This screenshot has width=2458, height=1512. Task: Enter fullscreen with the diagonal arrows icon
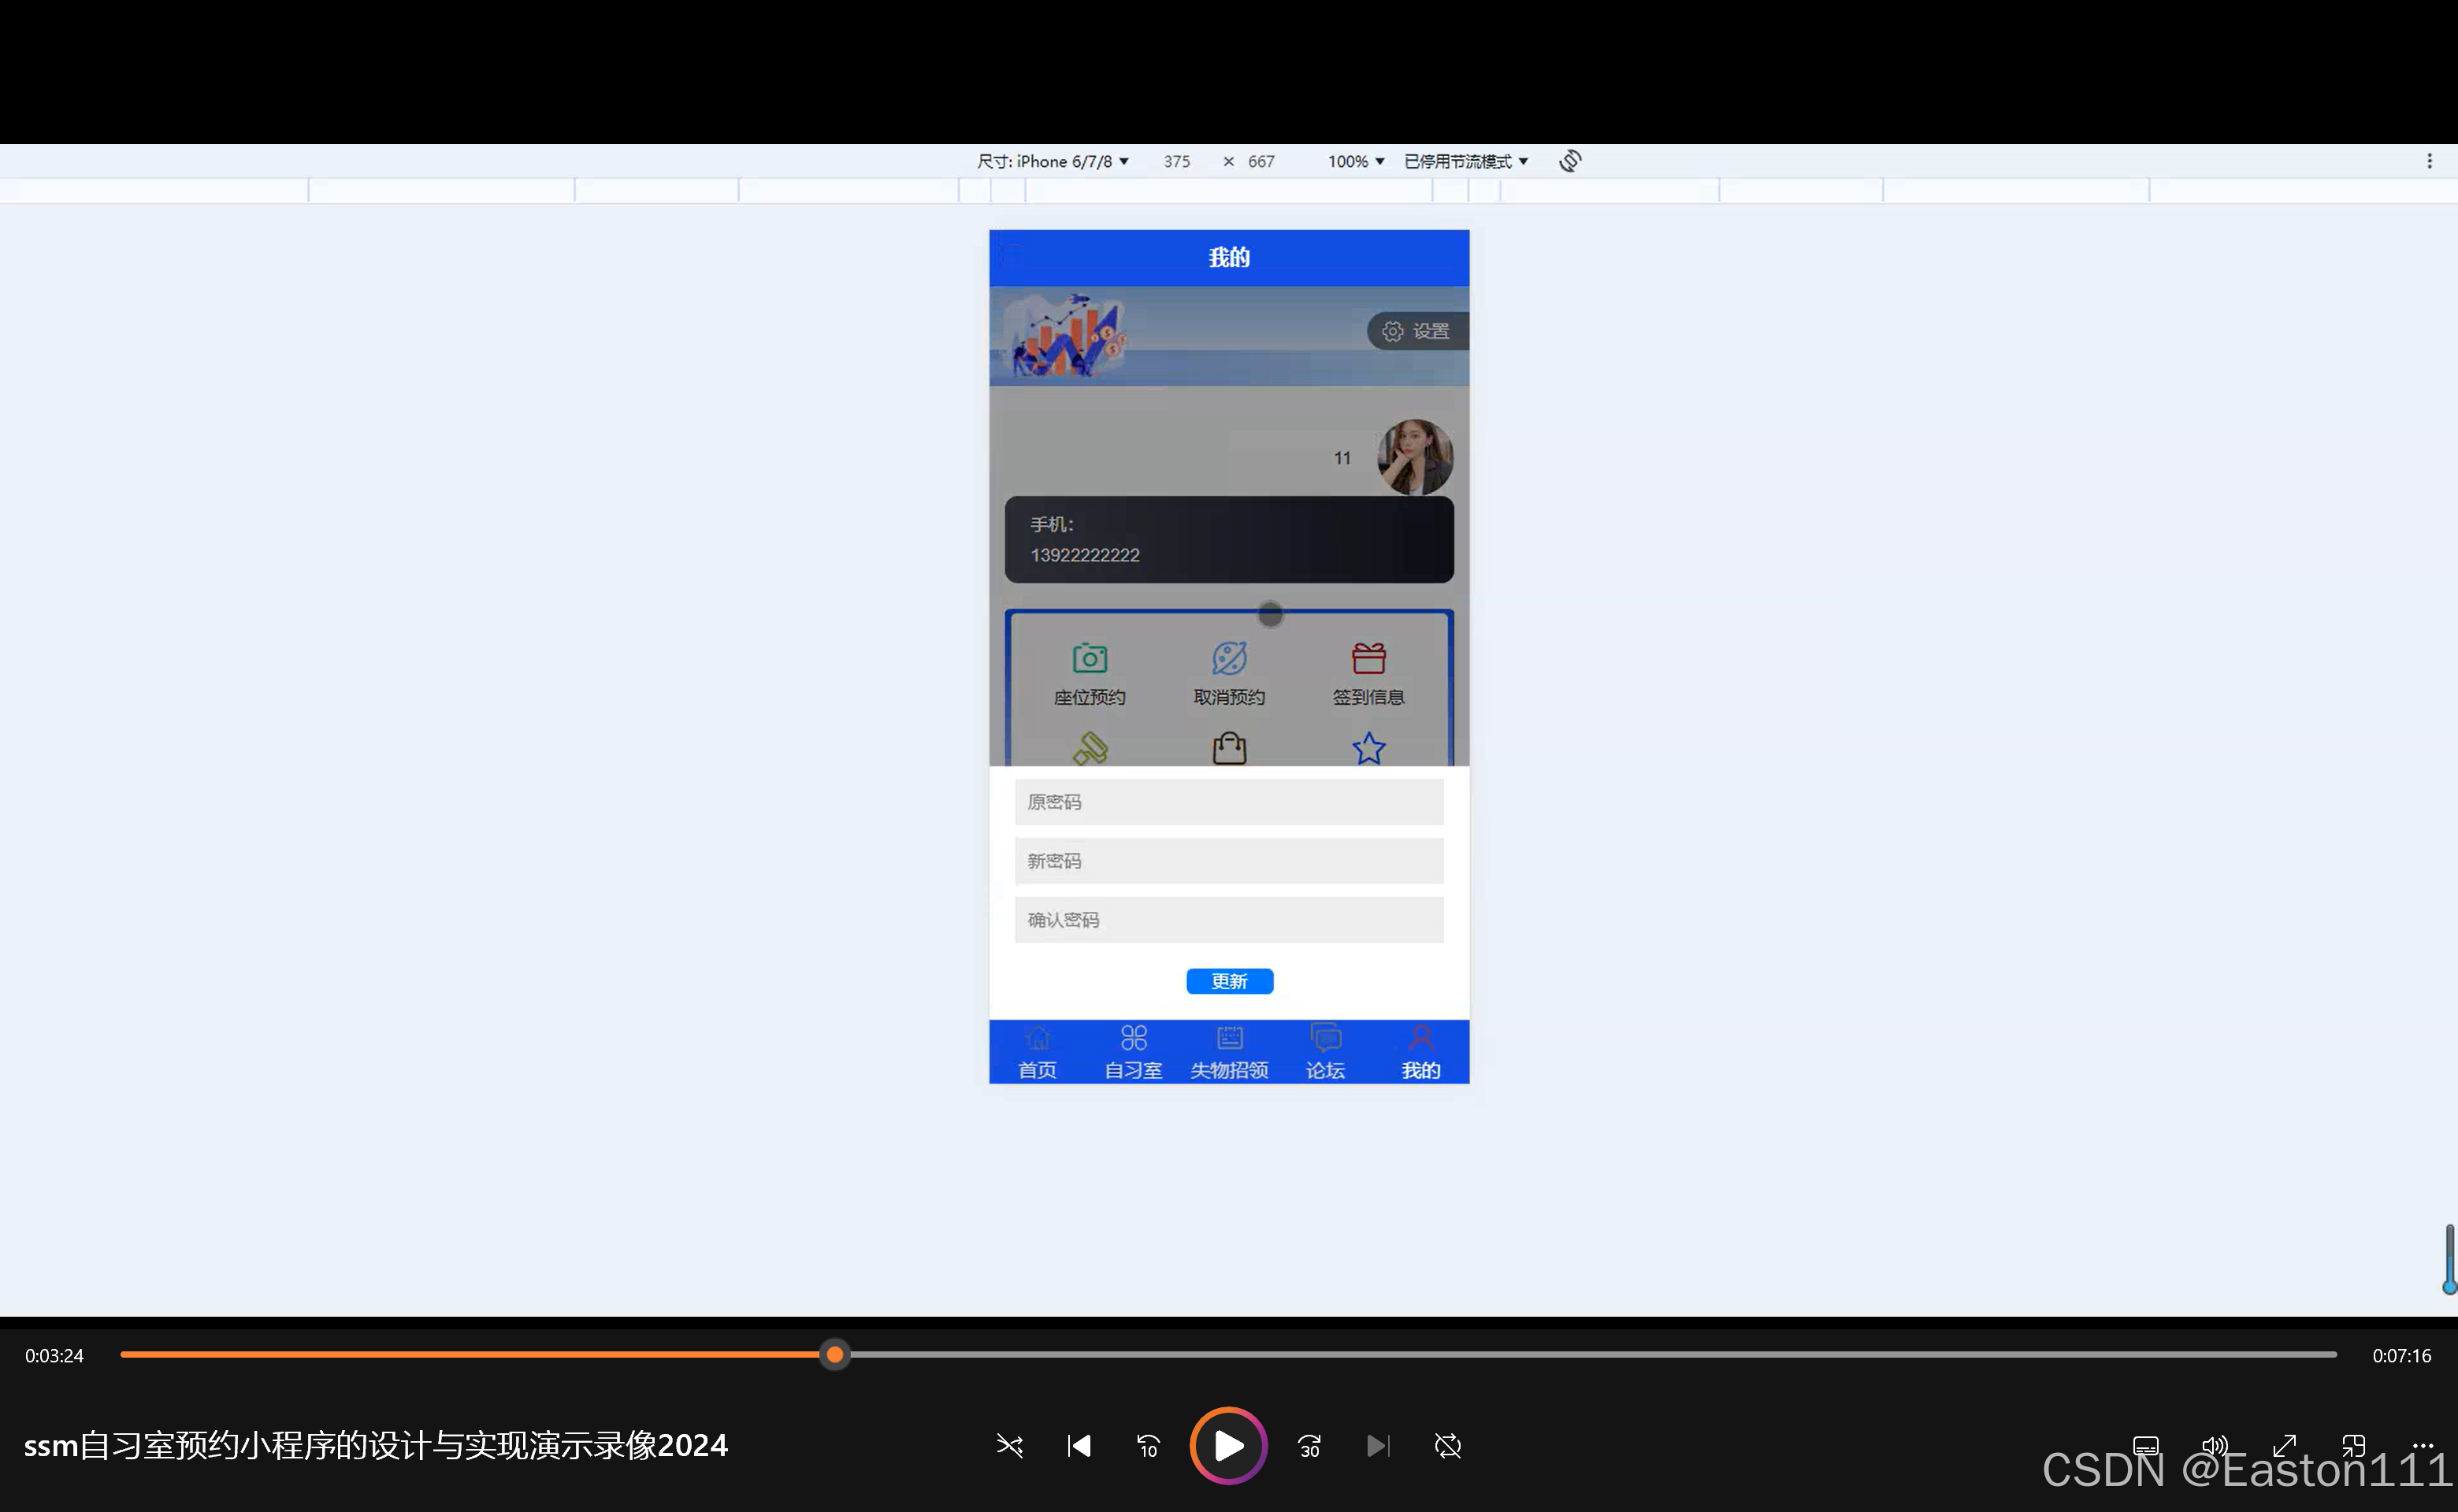2284,1446
